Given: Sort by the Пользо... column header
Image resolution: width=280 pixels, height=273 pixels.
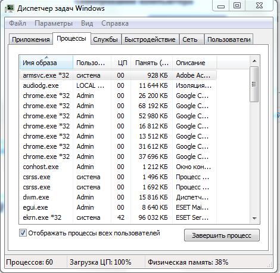Looking at the screenshot, I should 92,63.
